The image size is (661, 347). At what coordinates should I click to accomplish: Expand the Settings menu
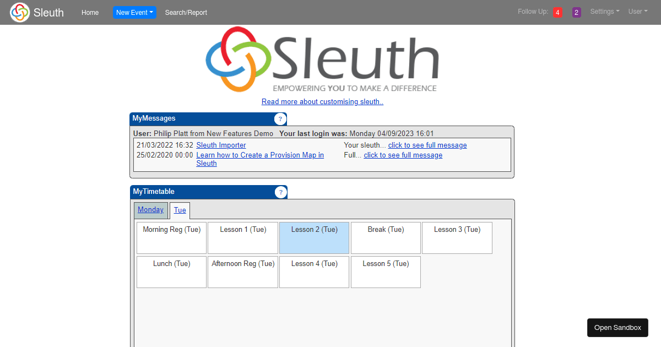[604, 12]
